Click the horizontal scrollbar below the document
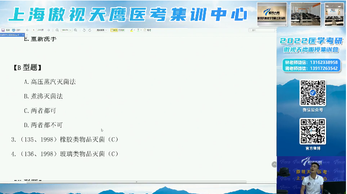347x194 pixels. (136, 182)
